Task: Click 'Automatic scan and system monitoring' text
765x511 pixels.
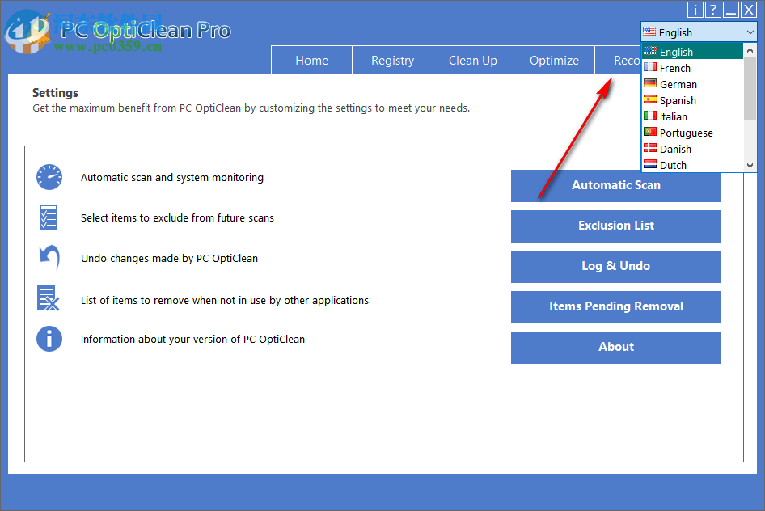Action: pyautogui.click(x=171, y=178)
